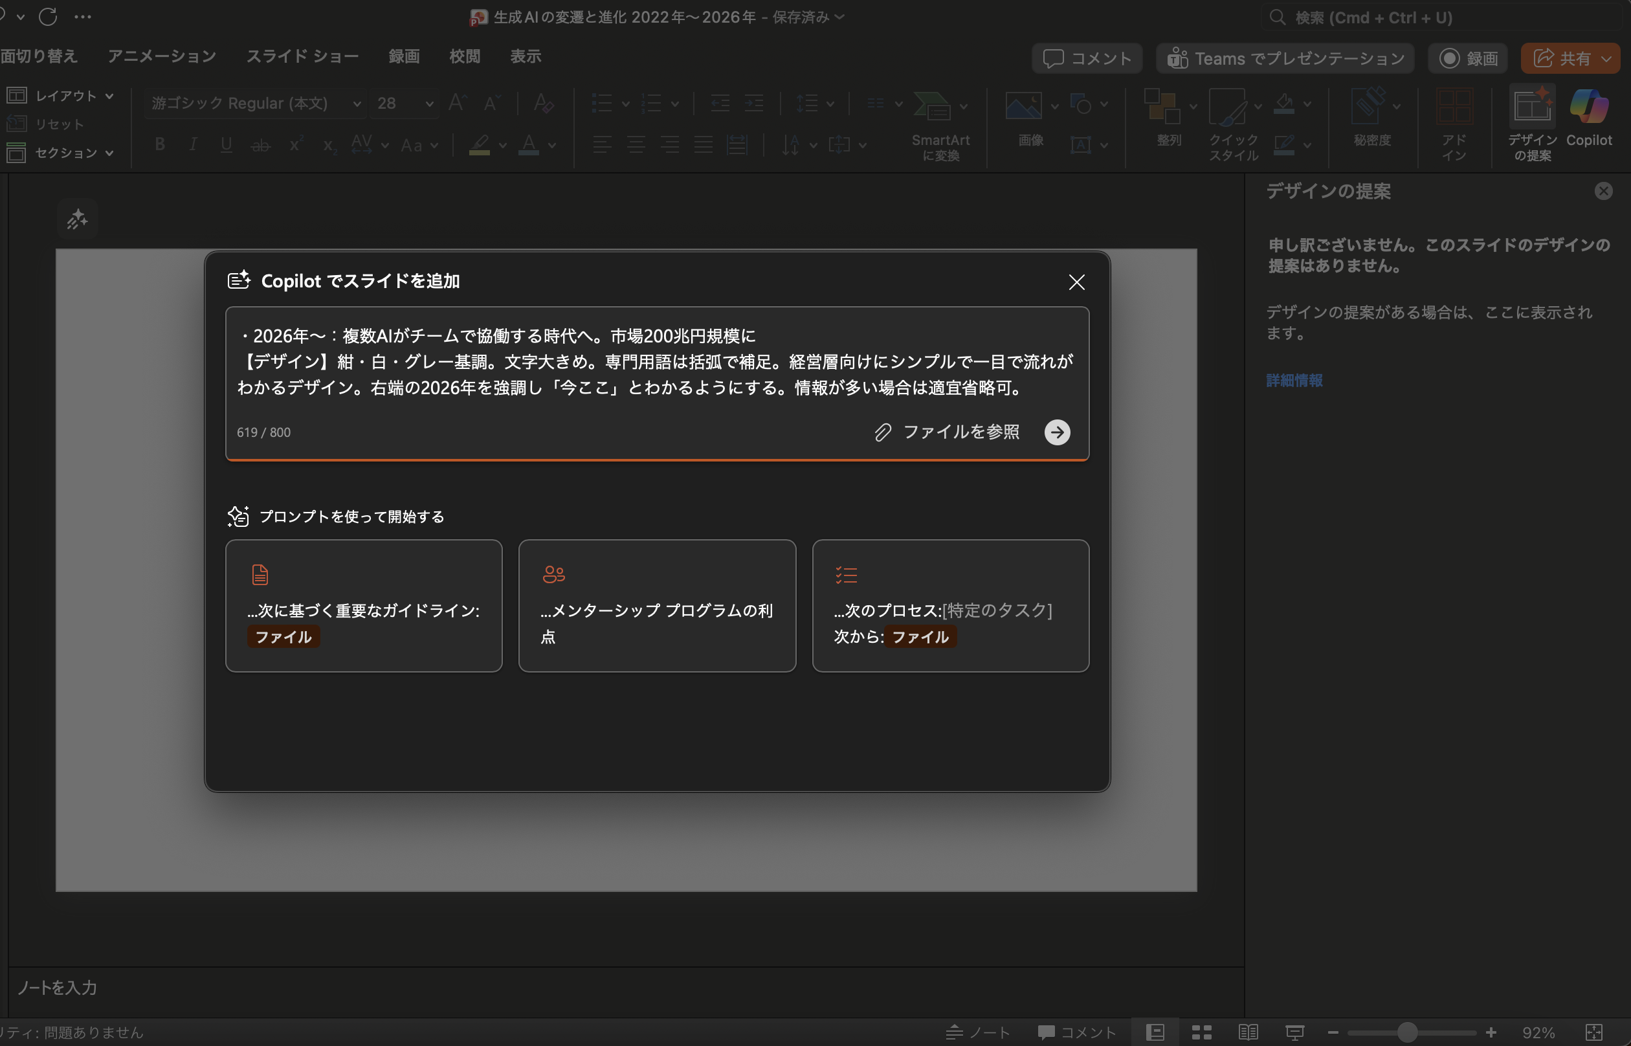This screenshot has height=1046, width=1631.
Task: Open the スライド ショー tab
Action: [x=302, y=56]
